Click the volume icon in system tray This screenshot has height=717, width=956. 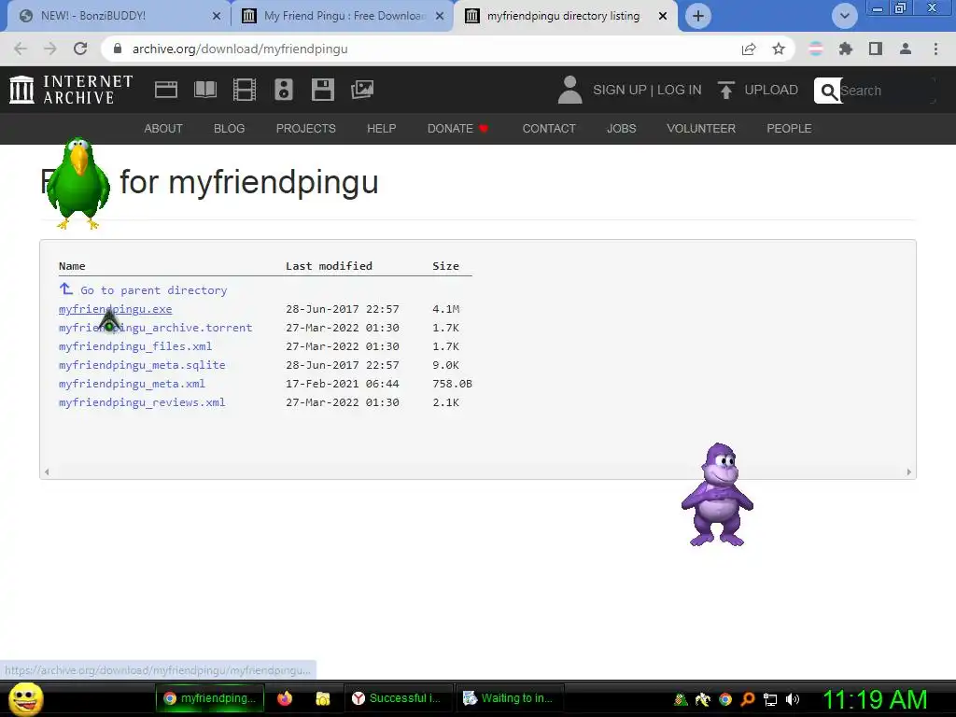tap(792, 698)
